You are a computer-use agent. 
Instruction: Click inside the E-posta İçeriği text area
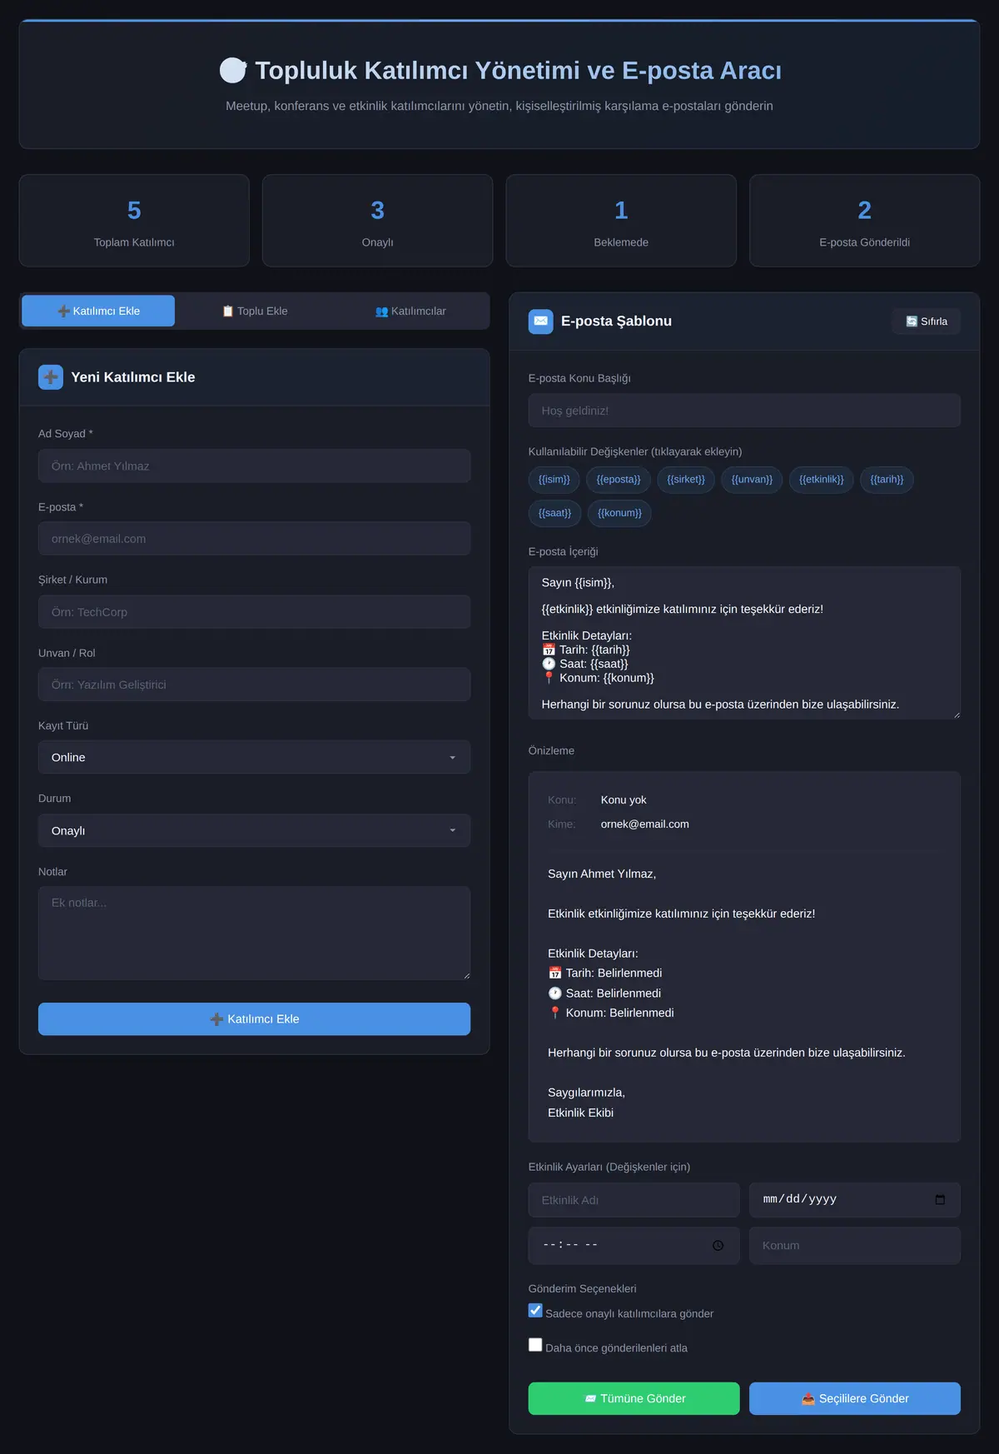click(744, 643)
